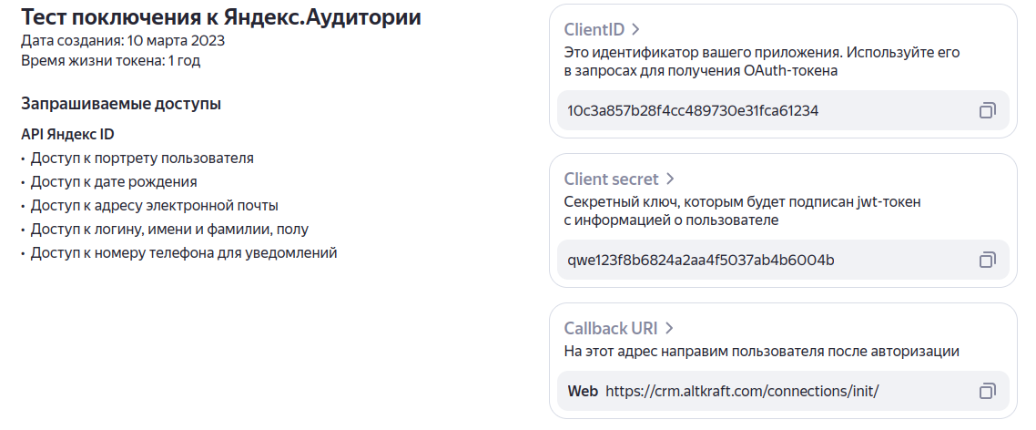
Task: Click the Web label in Callback field
Action: point(582,391)
